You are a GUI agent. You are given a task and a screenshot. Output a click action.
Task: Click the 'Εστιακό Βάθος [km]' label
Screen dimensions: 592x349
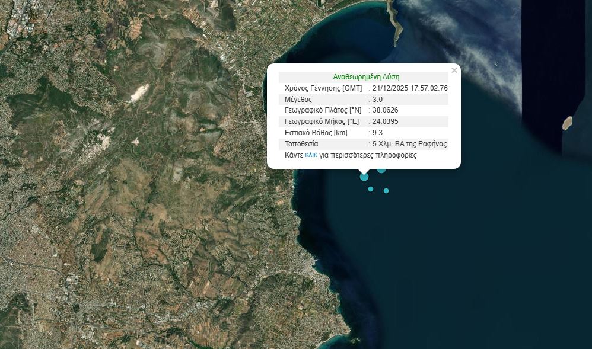(316, 133)
